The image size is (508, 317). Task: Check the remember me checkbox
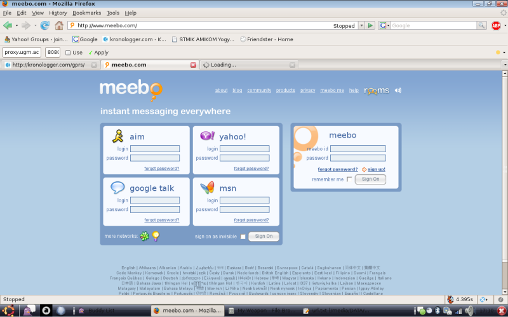(x=349, y=179)
